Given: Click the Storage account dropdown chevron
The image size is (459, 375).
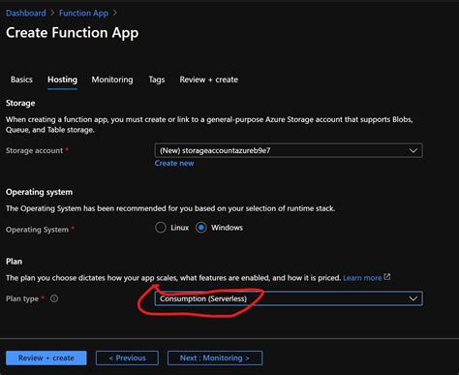Looking at the screenshot, I should [x=413, y=150].
